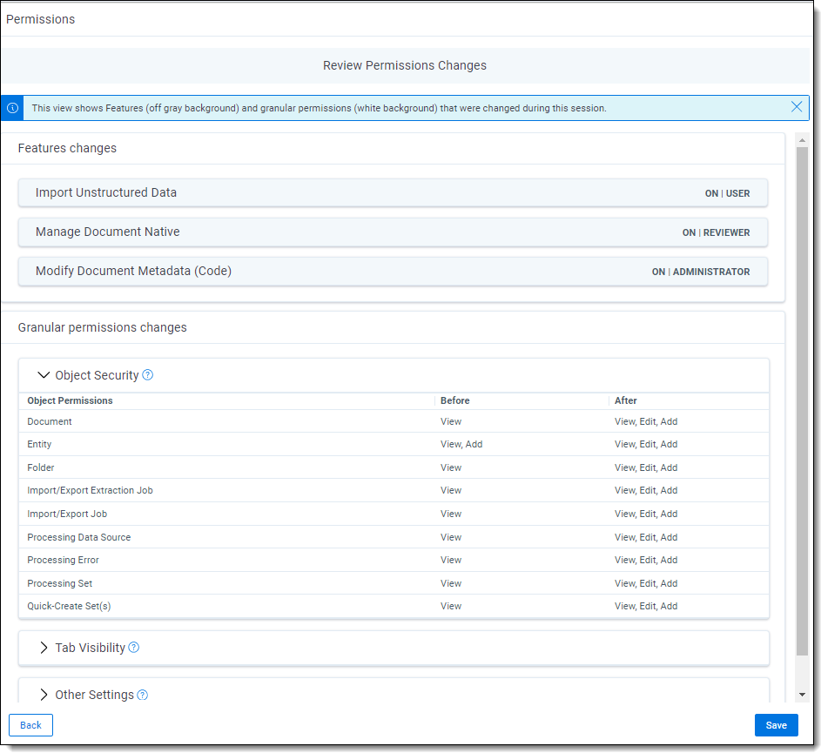
Task: Click the Permissions page title
Action: [40, 19]
